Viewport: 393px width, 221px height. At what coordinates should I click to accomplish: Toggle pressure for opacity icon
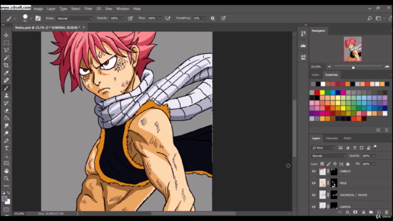[x=130, y=18]
